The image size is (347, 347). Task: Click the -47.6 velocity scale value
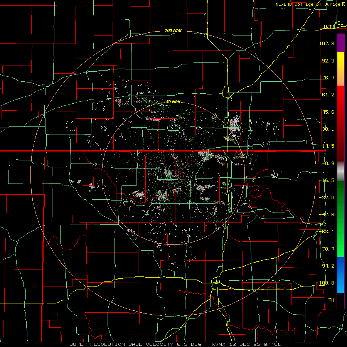point(327,214)
